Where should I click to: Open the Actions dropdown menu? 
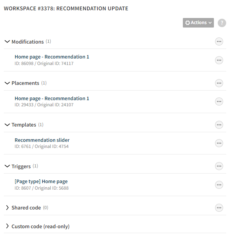(x=198, y=23)
